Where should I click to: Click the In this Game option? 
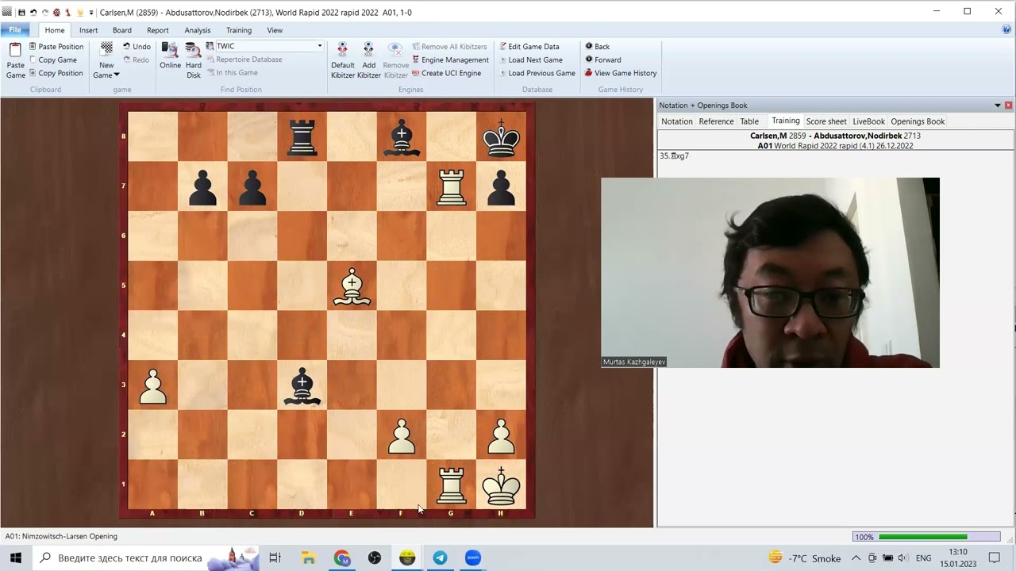pos(232,73)
